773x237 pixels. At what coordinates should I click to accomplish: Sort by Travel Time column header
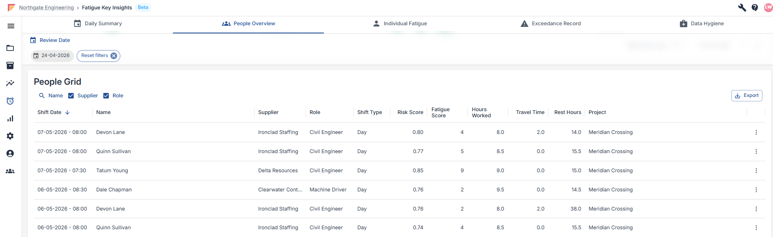pyautogui.click(x=530, y=112)
